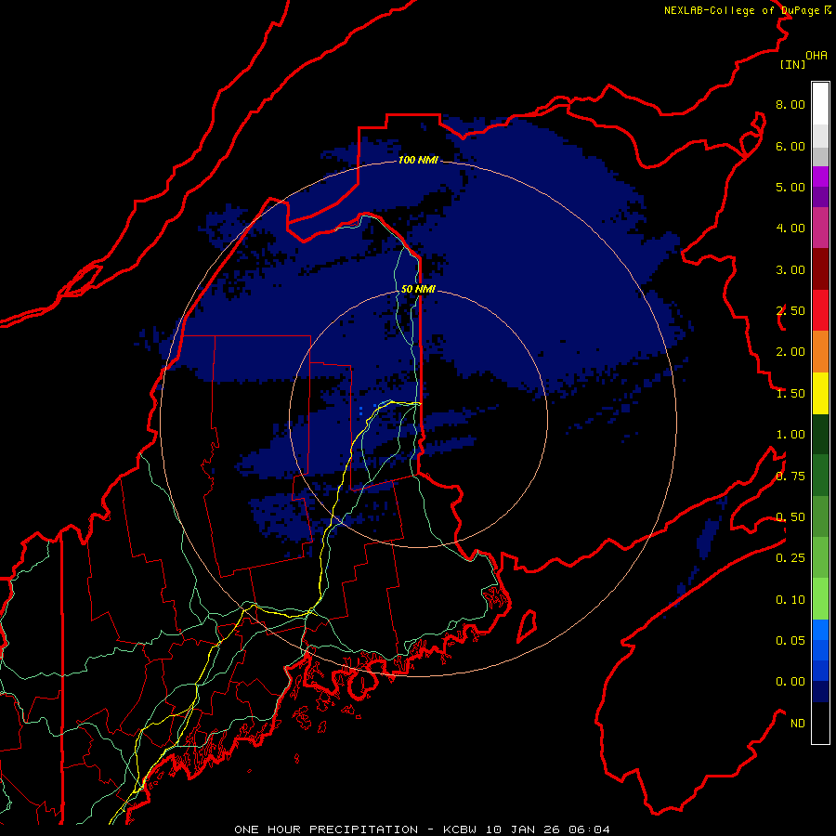Select the pink legend swatch near 4.00
Viewport: 836px width, 836px height.
click(820, 228)
